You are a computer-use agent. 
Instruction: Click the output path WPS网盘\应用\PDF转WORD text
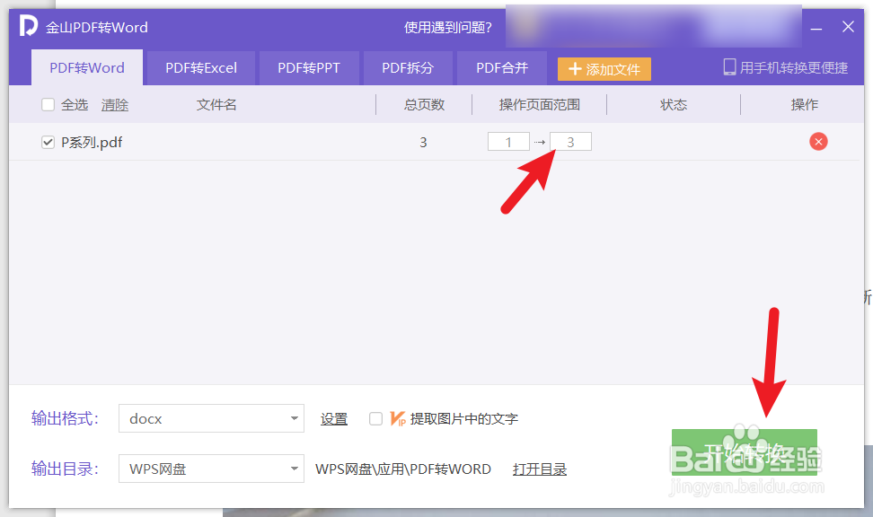[403, 469]
